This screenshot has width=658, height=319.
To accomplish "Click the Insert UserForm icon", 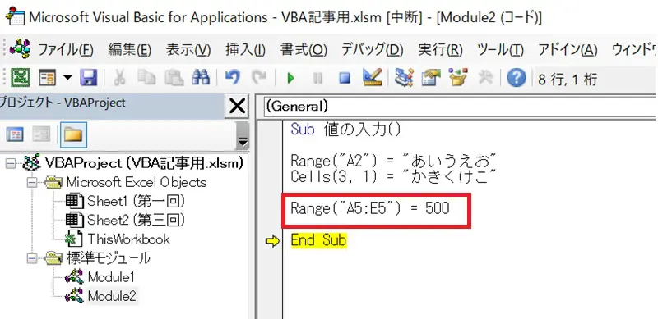I will tap(48, 78).
